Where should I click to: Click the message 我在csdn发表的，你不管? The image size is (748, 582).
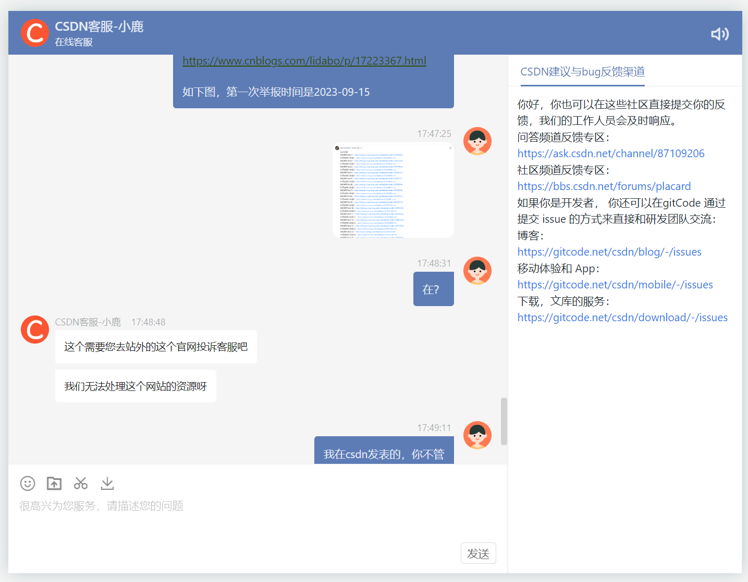click(384, 451)
